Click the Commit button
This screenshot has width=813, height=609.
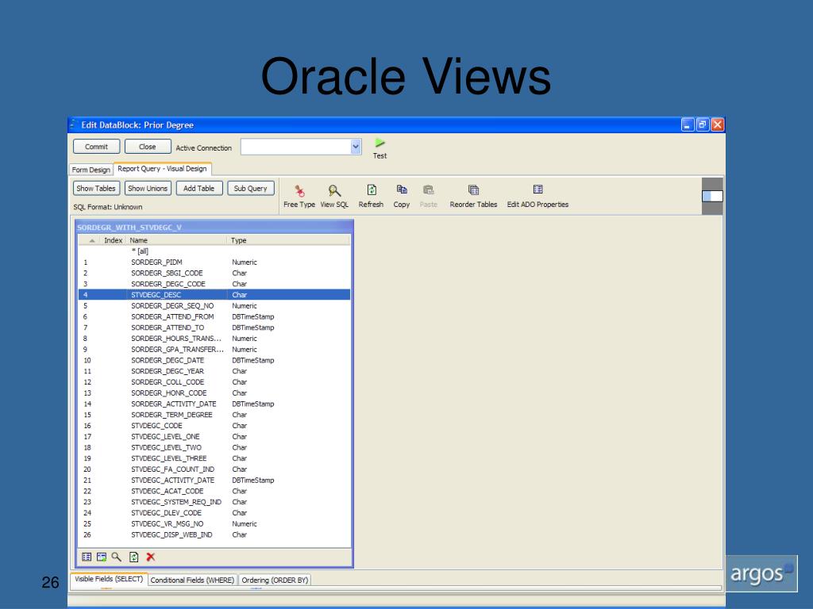96,147
